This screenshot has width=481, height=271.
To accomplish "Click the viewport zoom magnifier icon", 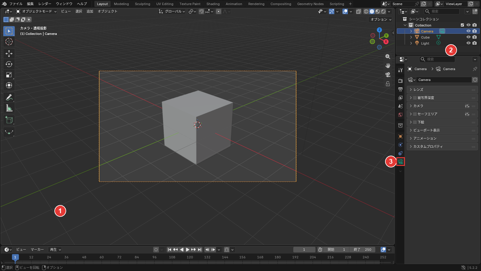I will (x=388, y=57).
